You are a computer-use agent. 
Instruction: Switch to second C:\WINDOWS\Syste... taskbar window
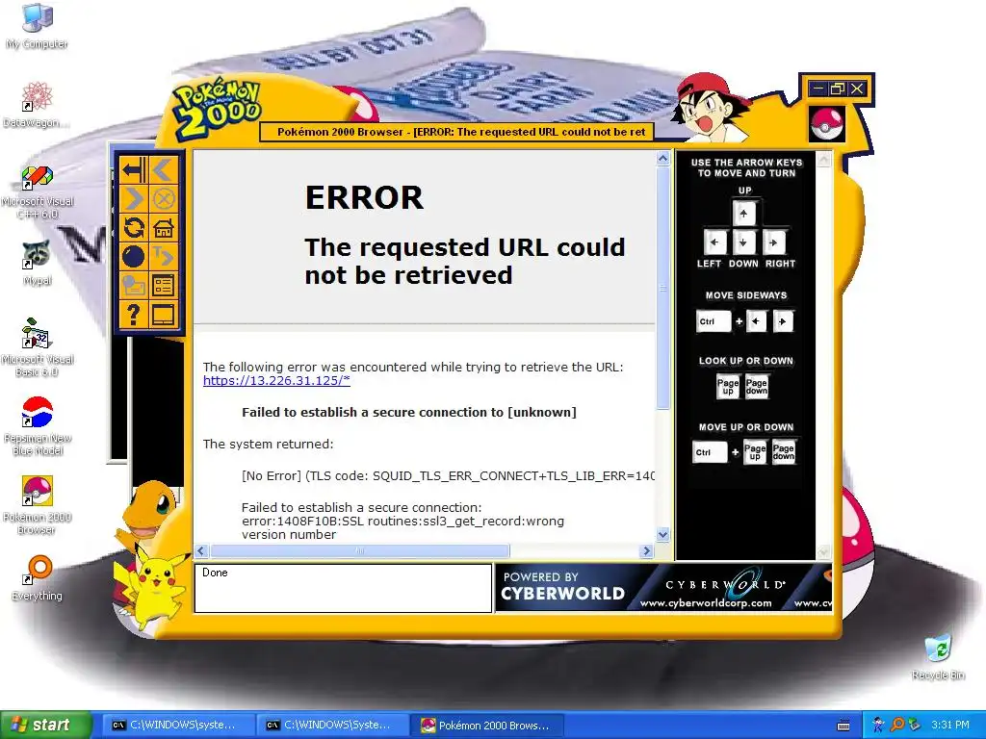pyautogui.click(x=333, y=726)
